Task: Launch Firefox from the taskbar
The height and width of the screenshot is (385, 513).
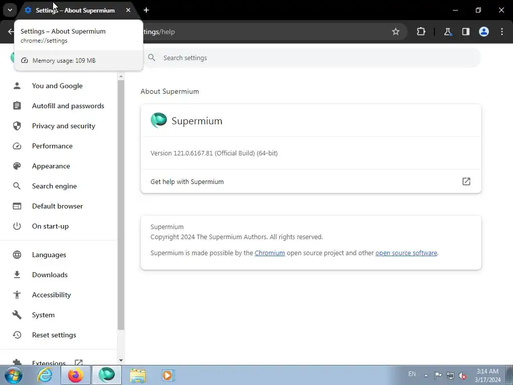Action: point(75,375)
